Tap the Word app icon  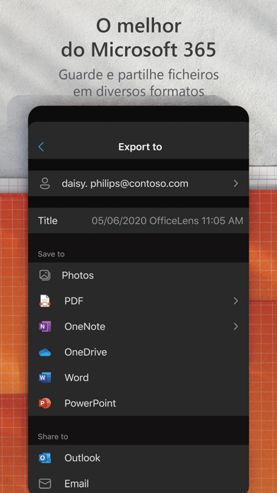(x=45, y=378)
